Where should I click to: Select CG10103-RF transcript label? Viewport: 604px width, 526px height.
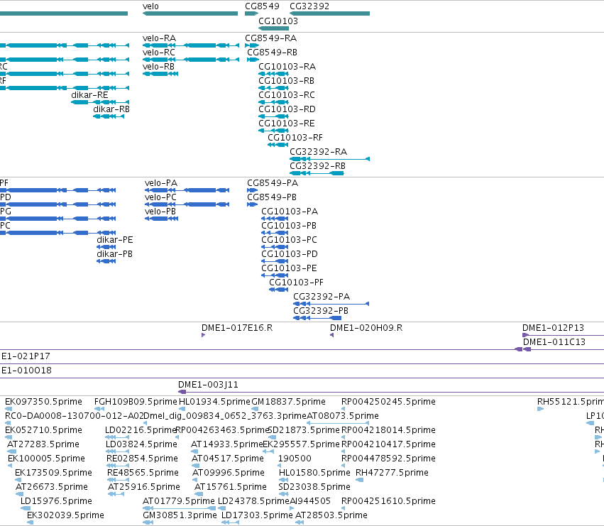[x=295, y=138]
